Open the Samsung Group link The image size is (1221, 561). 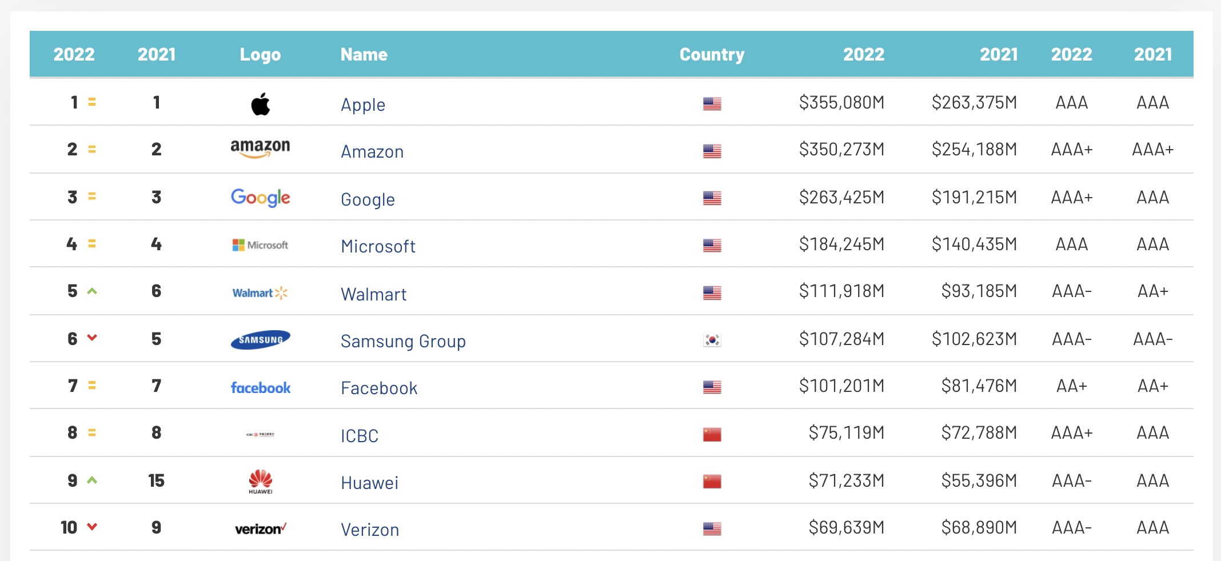(x=403, y=342)
